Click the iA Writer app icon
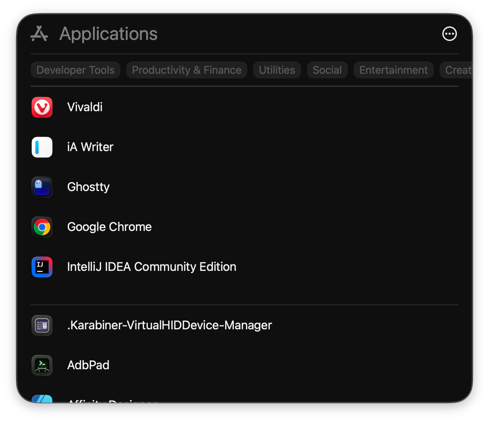Screen dimensions: 489x422 point(42,147)
